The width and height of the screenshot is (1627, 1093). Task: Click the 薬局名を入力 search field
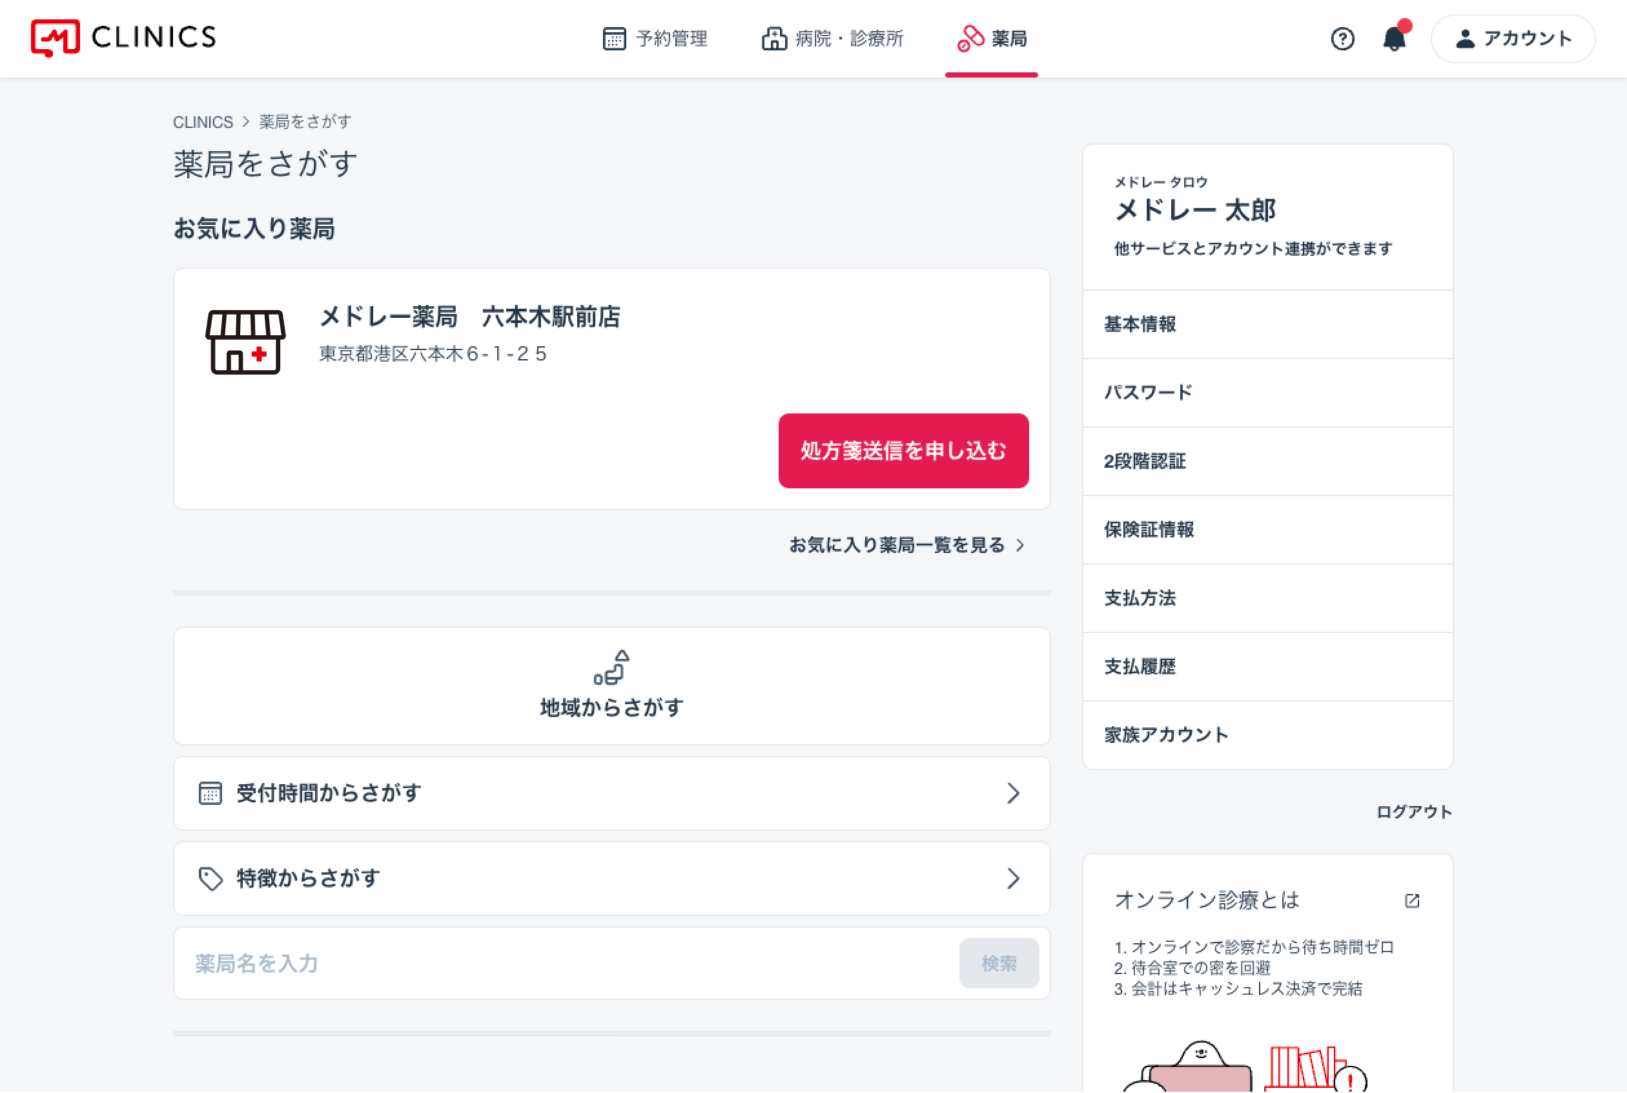(566, 963)
